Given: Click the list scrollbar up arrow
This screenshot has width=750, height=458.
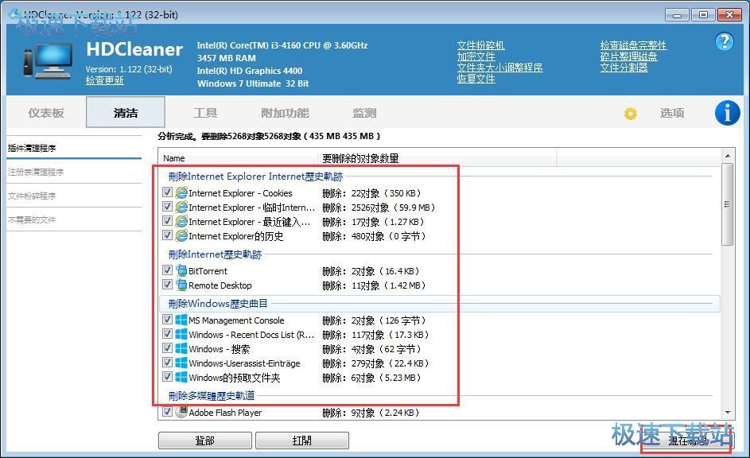Looking at the screenshot, I should click(728, 156).
